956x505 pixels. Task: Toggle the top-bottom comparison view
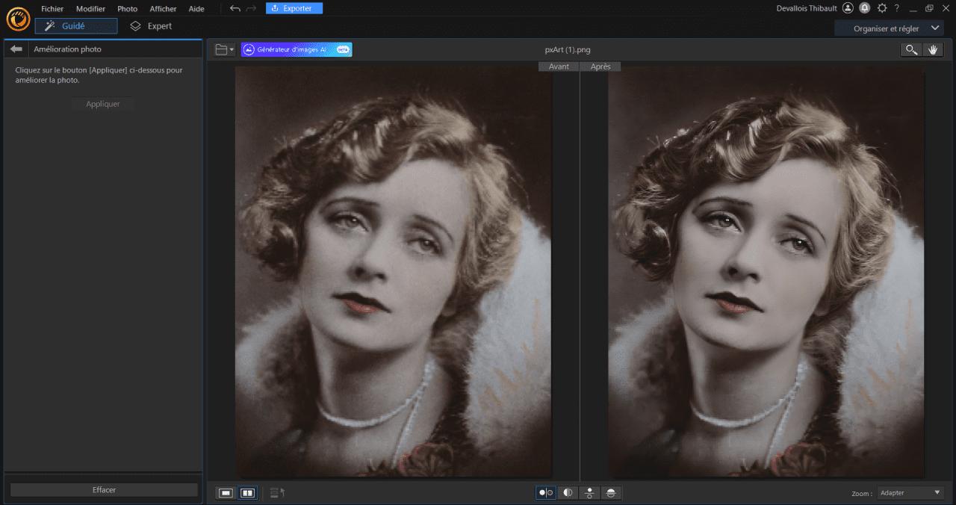[589, 493]
